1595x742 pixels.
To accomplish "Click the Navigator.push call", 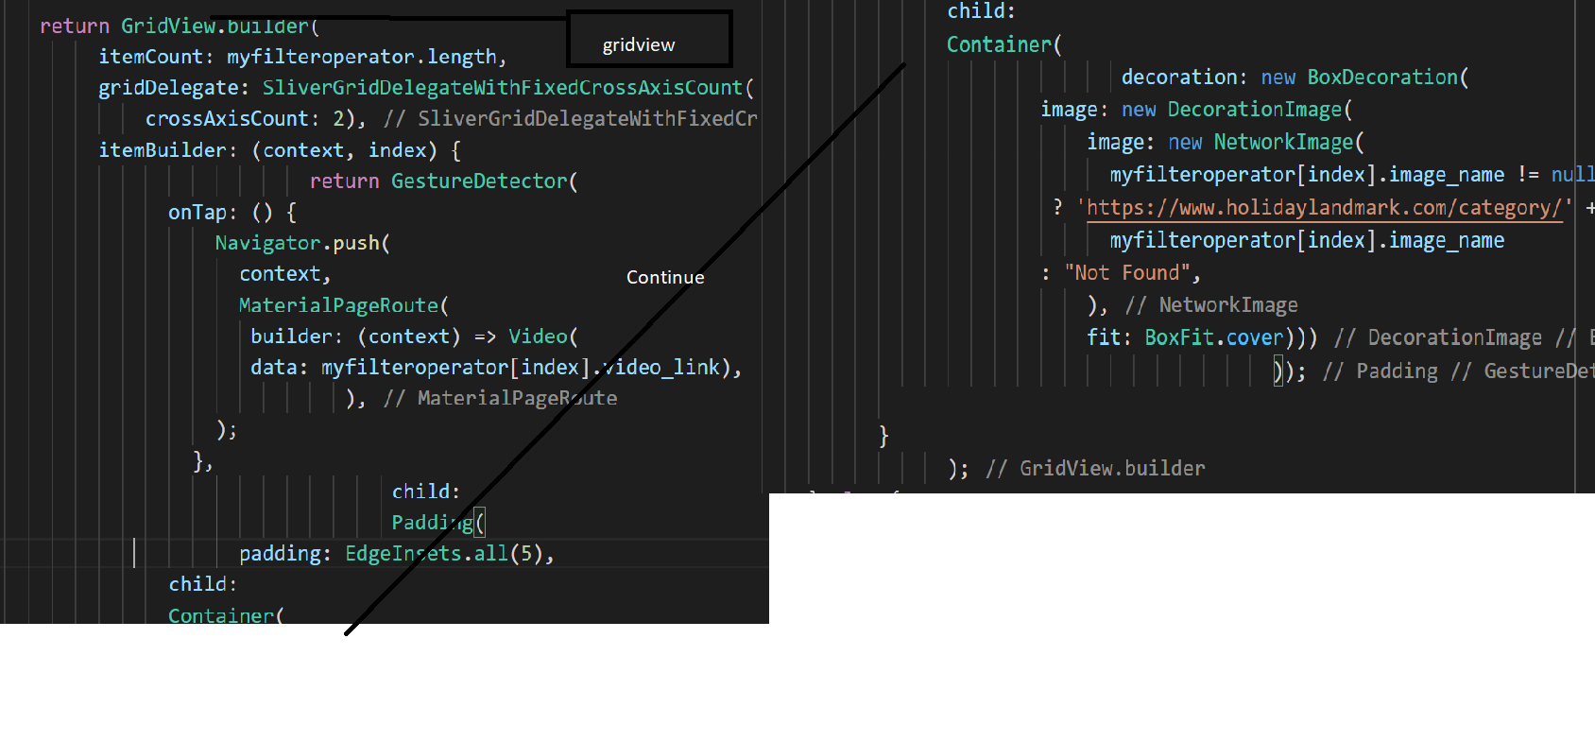I will [301, 243].
